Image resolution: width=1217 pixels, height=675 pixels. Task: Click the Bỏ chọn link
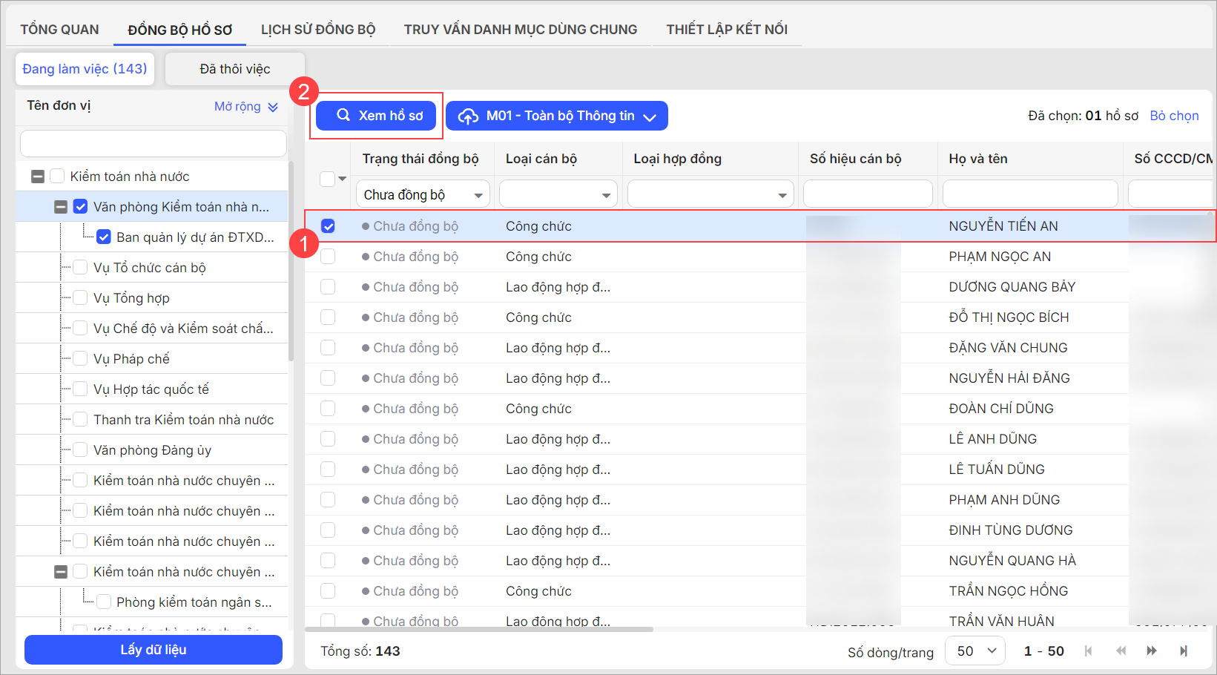click(1174, 116)
